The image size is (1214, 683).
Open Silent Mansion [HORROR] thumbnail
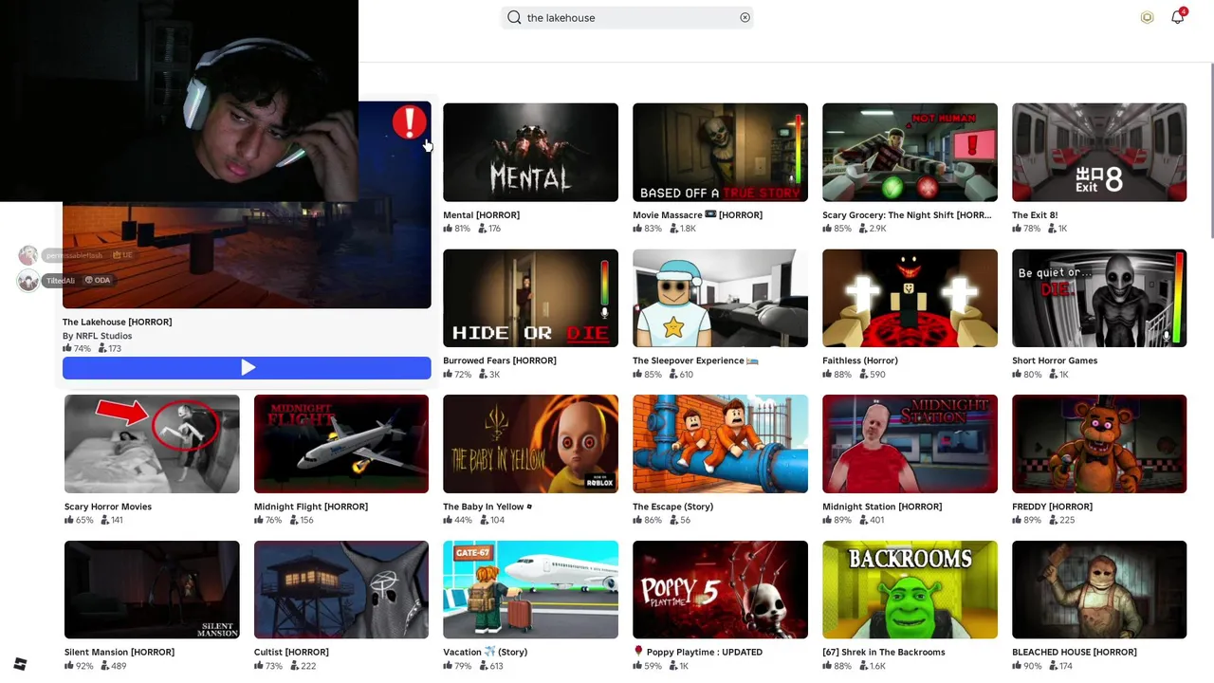click(x=152, y=589)
